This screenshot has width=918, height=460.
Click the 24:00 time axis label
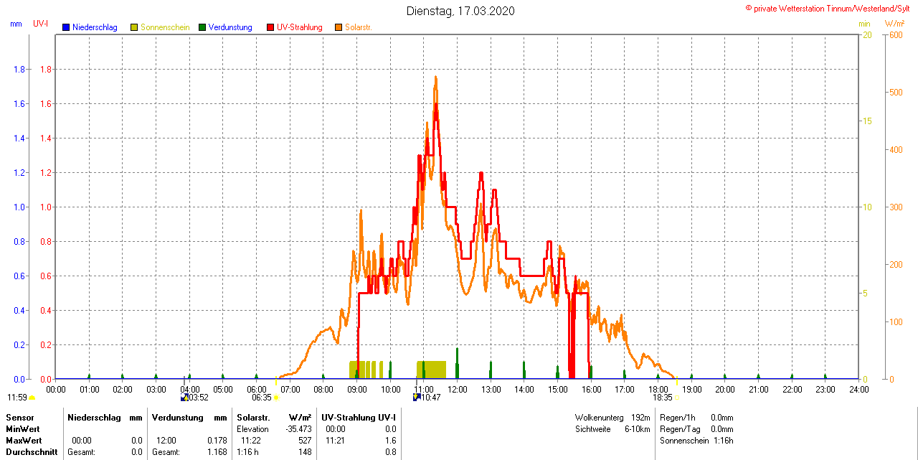(x=858, y=389)
